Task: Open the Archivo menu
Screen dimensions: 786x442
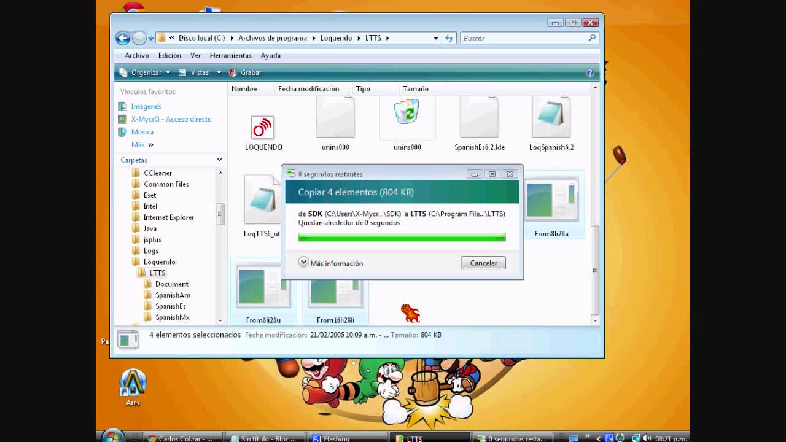Action: pos(137,55)
